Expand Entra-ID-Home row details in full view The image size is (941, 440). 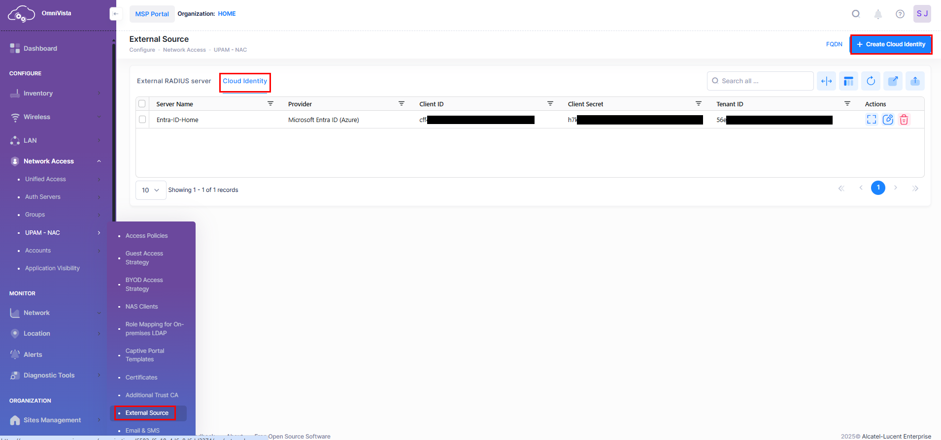(872, 120)
